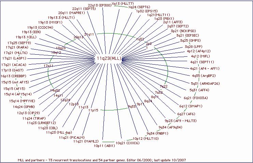253x163 pixels.
Task: Select the 2q11 (AFF3) label
Action: 173,22
